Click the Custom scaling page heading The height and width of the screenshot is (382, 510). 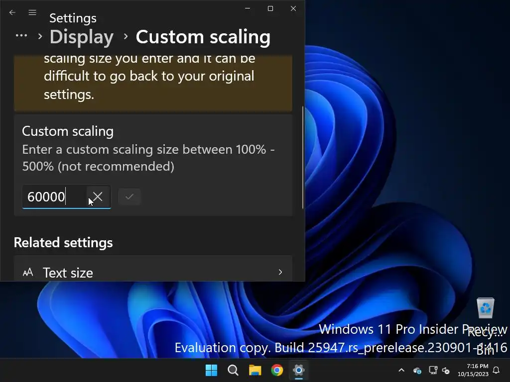[203, 37]
